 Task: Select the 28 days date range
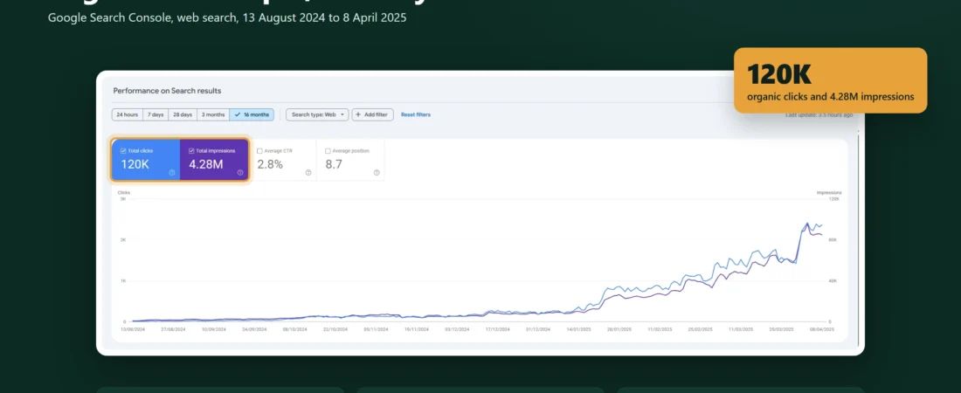pyautogui.click(x=182, y=114)
